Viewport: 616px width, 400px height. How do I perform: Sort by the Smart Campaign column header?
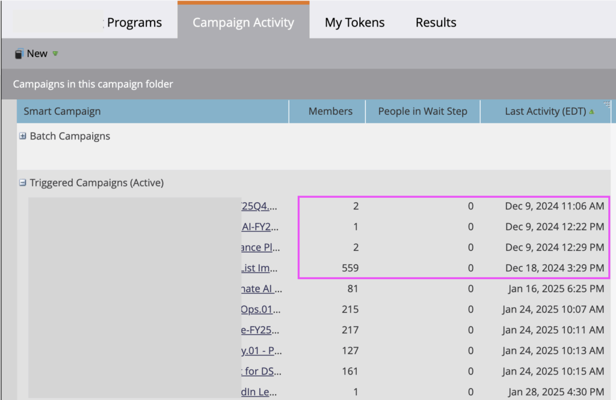coord(62,111)
